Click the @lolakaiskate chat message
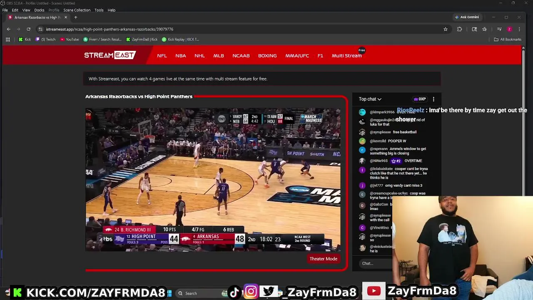533x300 pixels. point(399,173)
